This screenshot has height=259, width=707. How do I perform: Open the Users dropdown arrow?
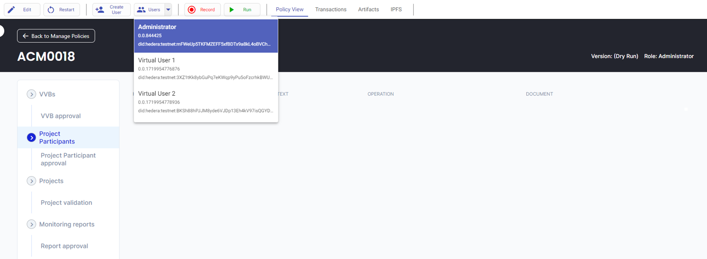tap(168, 10)
